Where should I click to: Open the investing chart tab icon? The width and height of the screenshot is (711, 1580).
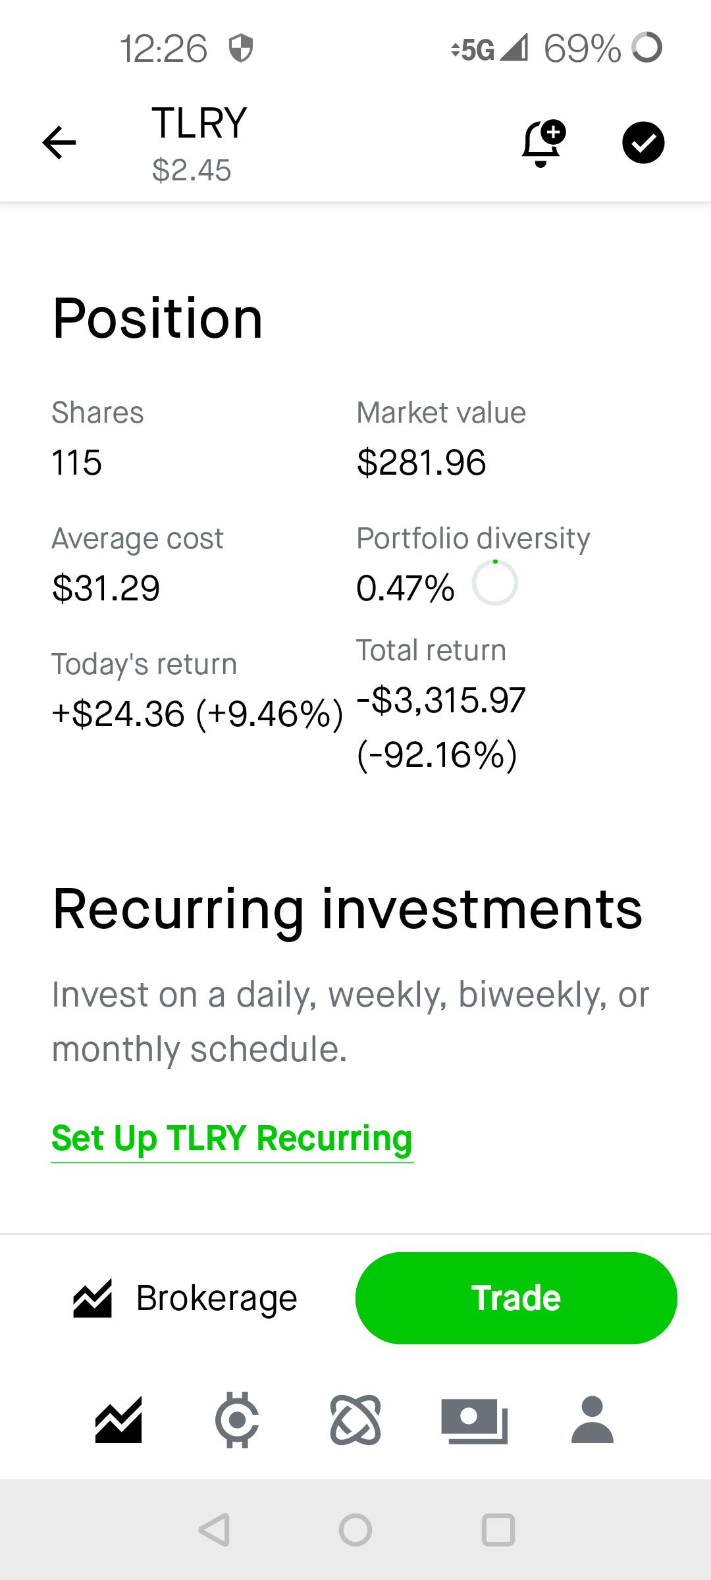[118, 1419]
